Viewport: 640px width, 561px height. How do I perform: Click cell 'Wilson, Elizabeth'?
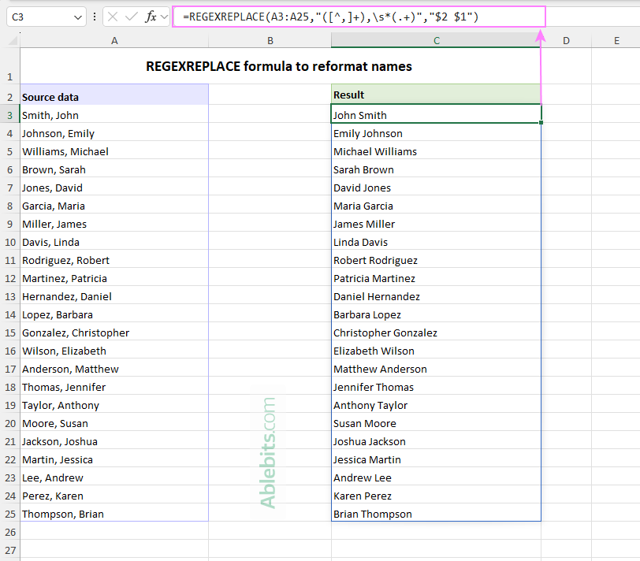pos(114,349)
